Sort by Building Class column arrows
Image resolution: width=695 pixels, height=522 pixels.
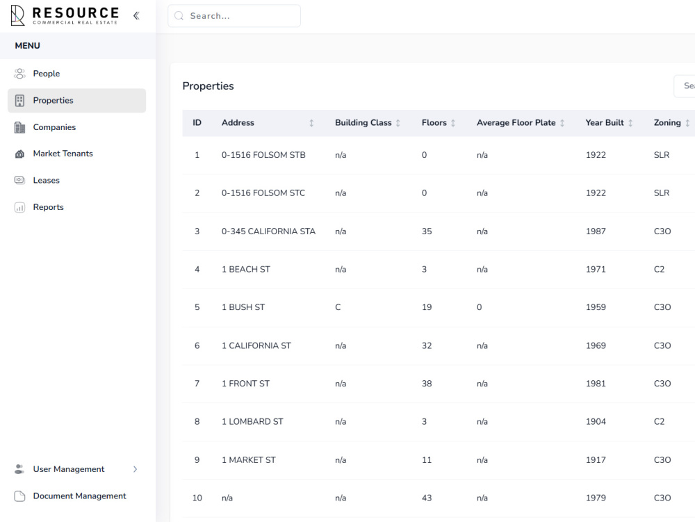[398, 123]
